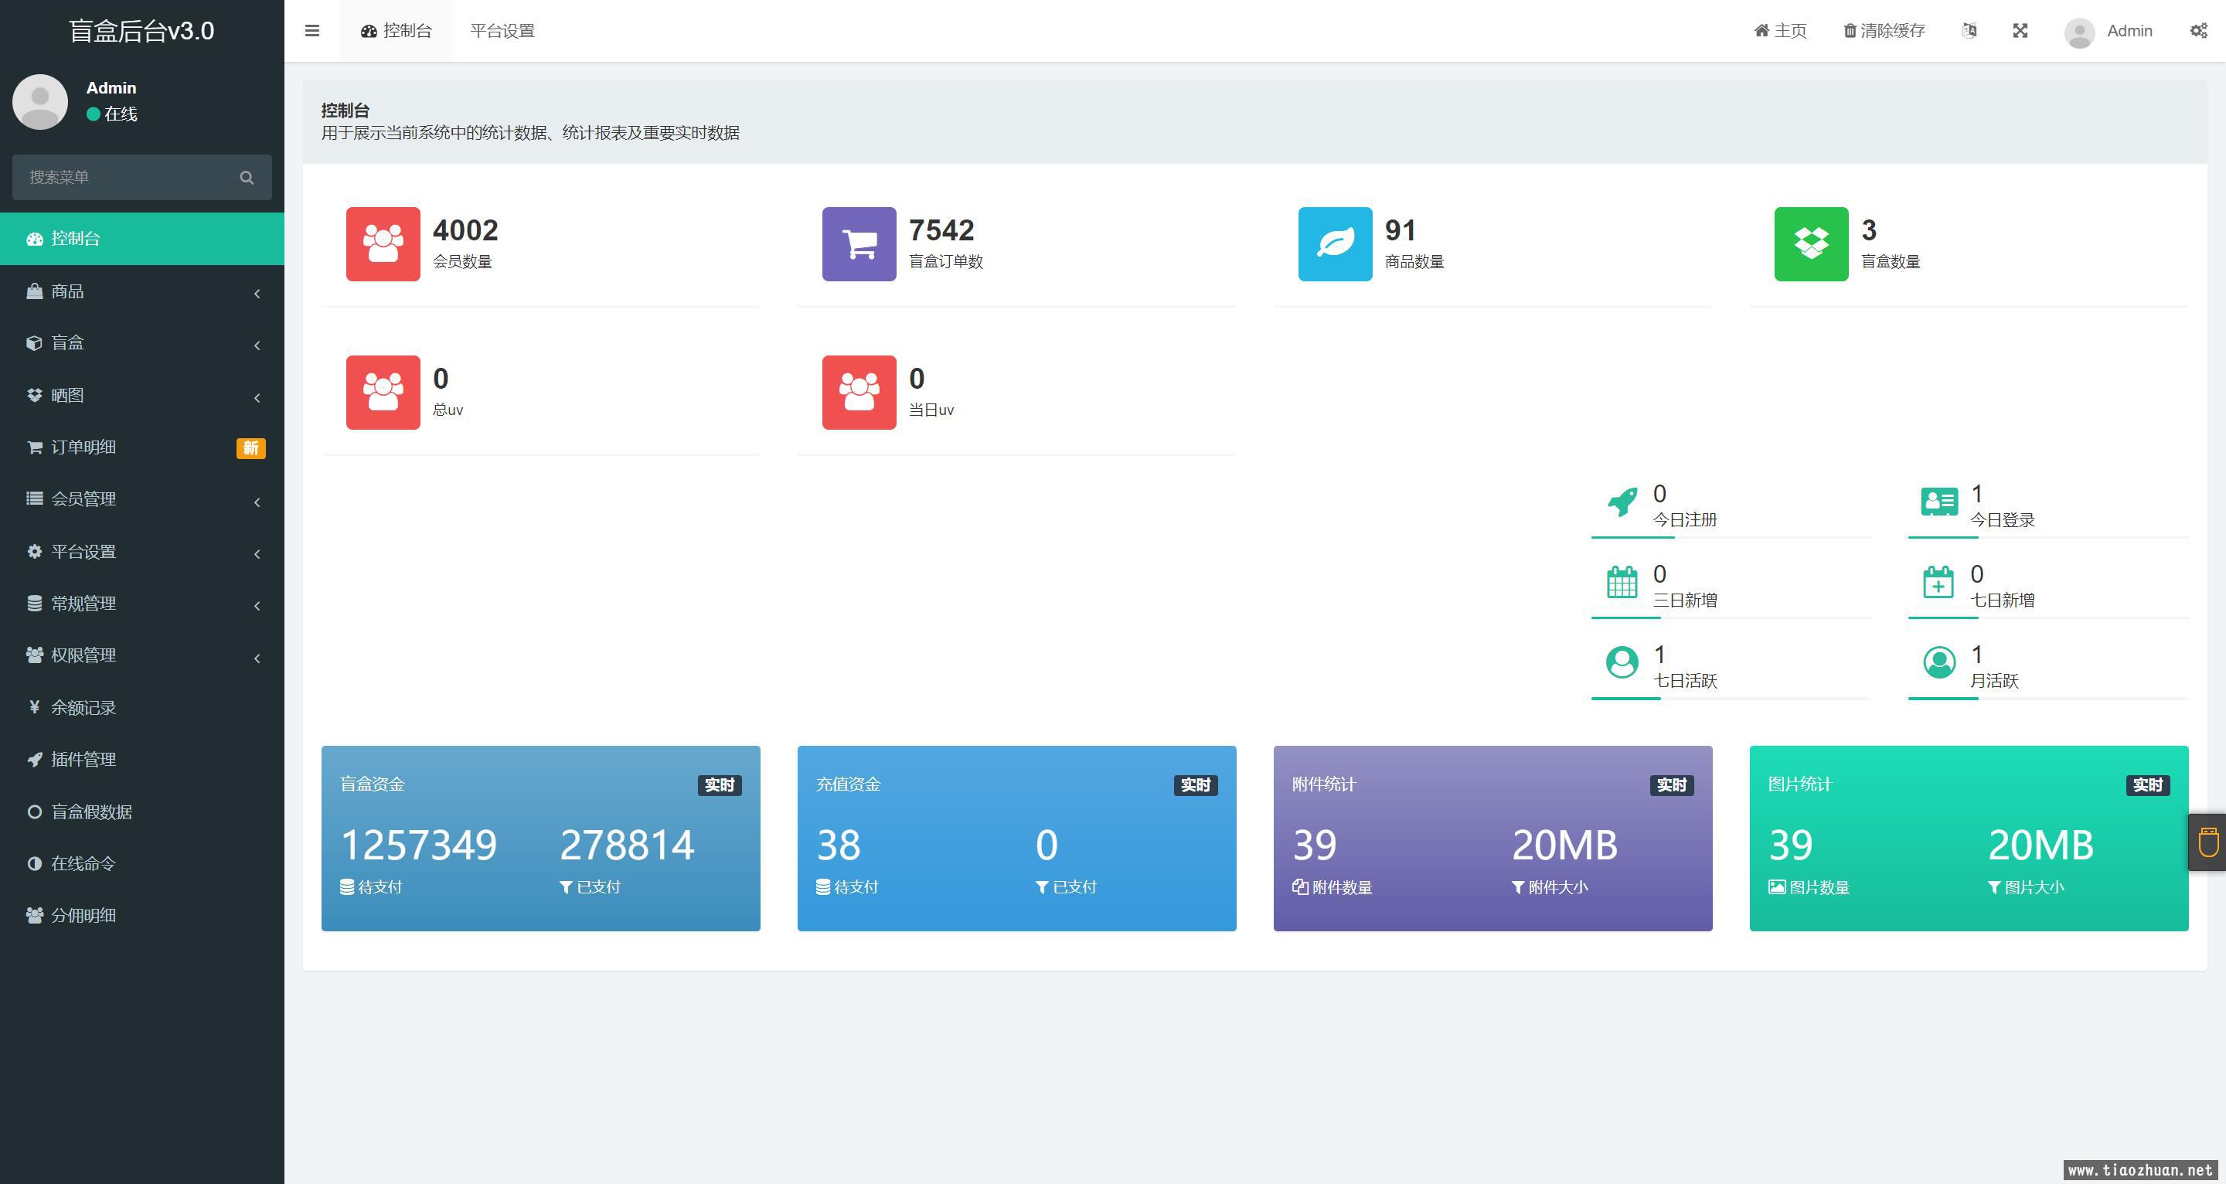Click the 38 待支付 value in 充值资金

(838, 845)
